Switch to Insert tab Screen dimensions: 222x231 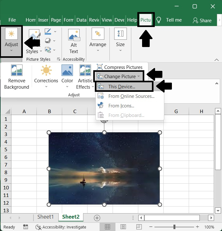pos(43,20)
